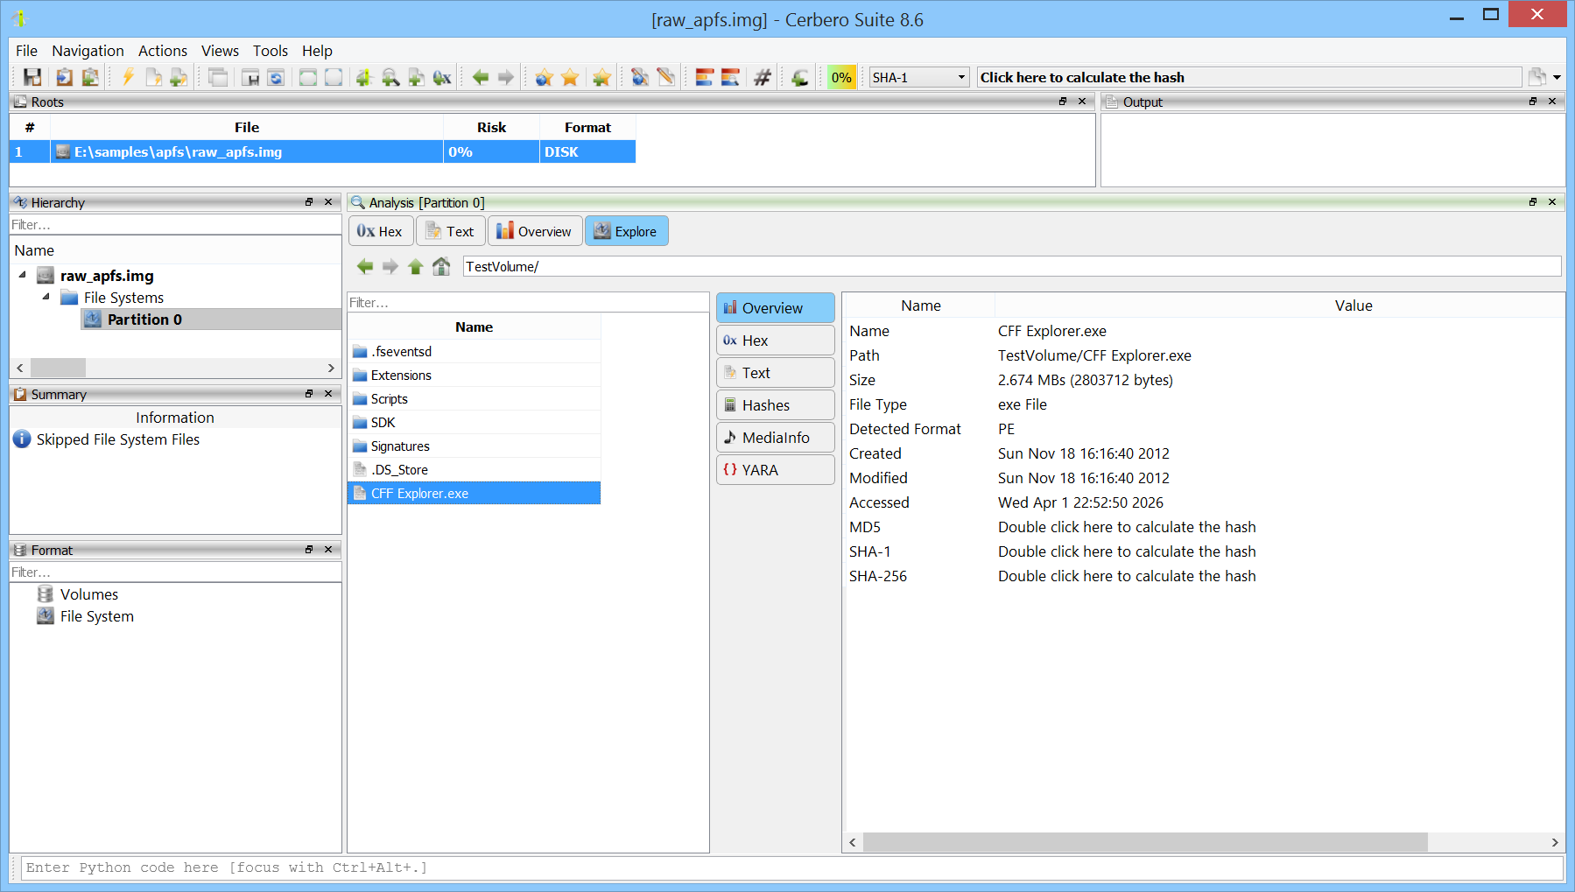Open the MediaInfo view

coord(775,438)
